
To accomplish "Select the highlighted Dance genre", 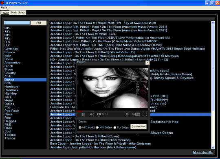I will pyautogui.click(x=25, y=80).
